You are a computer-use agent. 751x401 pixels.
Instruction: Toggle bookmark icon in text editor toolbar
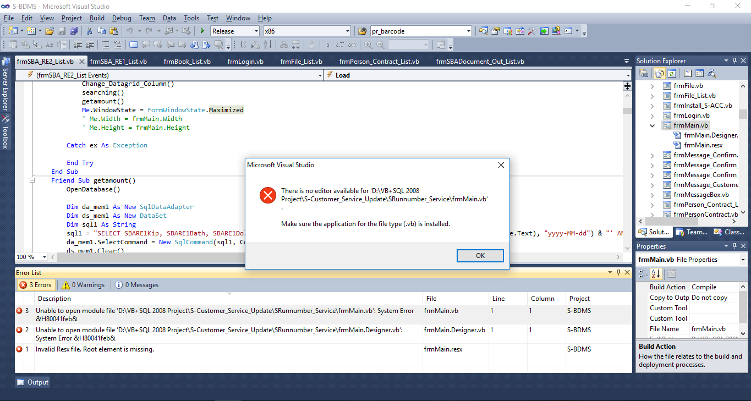(134, 45)
